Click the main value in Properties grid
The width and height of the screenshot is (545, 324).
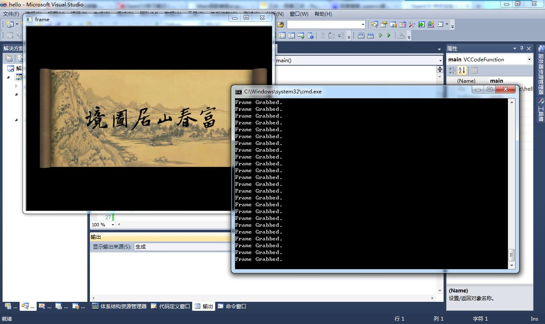click(496, 81)
